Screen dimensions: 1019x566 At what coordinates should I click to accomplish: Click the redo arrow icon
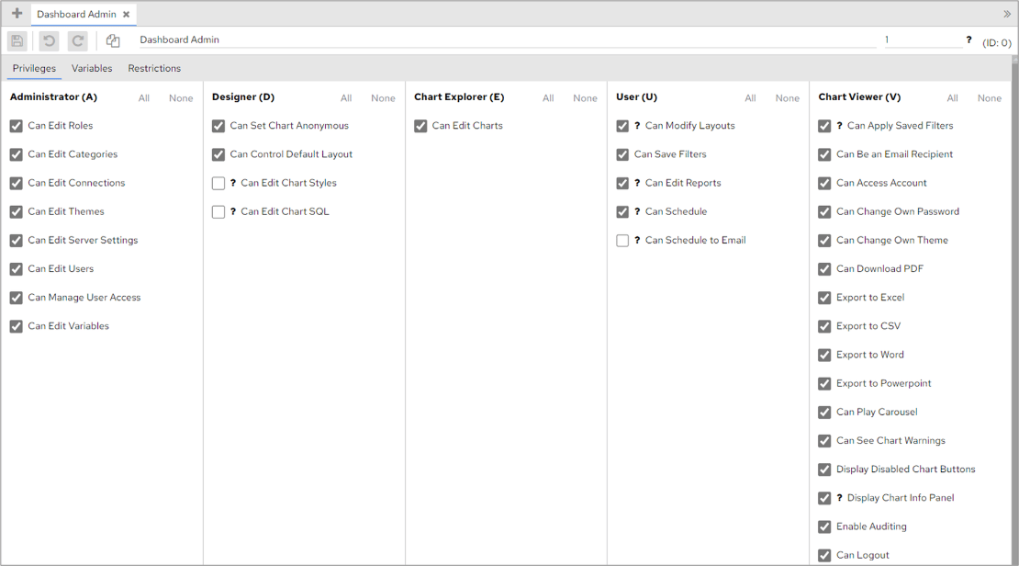pyautogui.click(x=77, y=41)
